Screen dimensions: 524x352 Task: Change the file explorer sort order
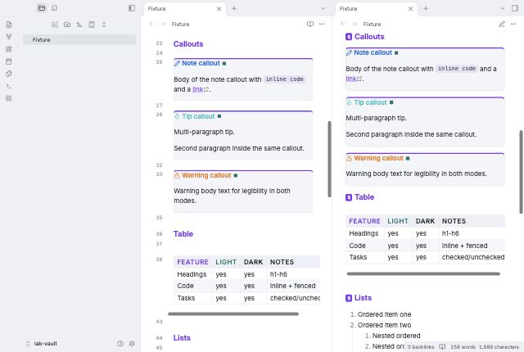(79, 25)
